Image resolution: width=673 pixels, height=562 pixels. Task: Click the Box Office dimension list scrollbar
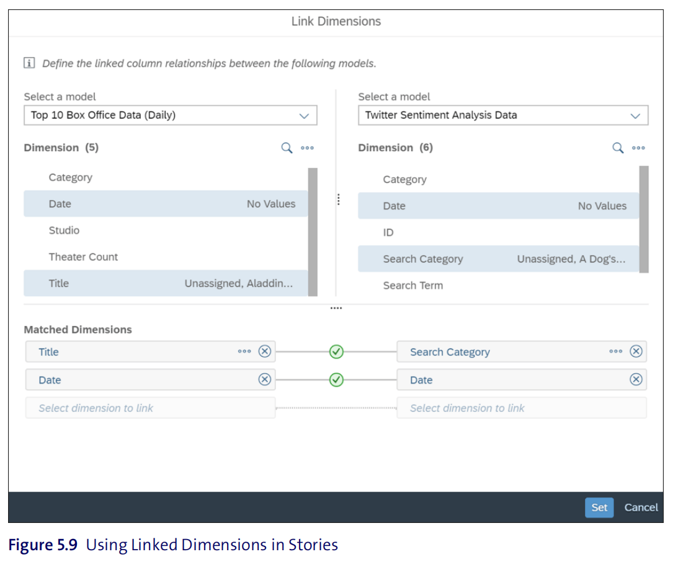(313, 232)
